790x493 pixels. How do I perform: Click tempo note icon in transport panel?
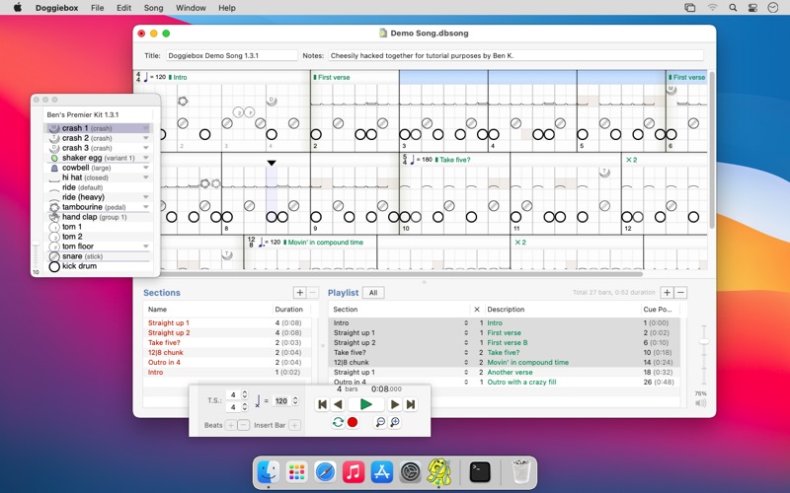click(x=258, y=401)
